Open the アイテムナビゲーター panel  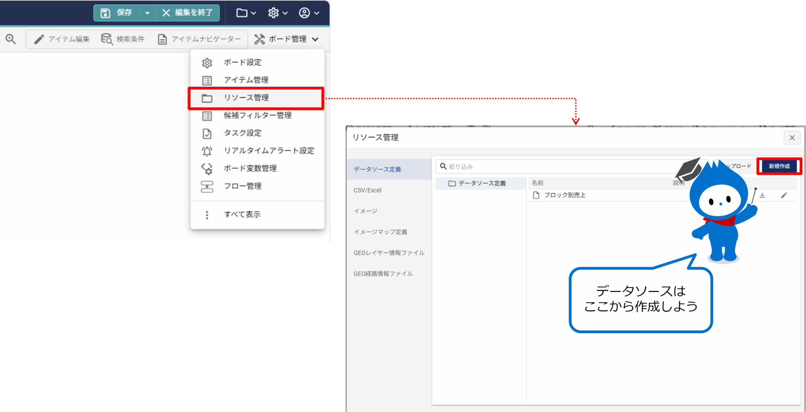coord(199,39)
